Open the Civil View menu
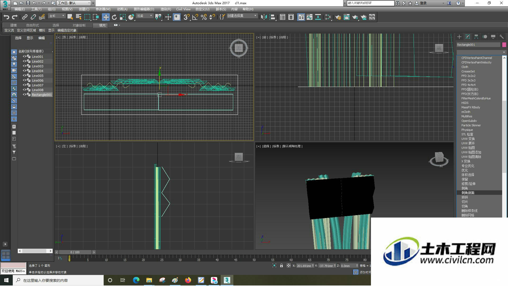 click(x=183, y=9)
